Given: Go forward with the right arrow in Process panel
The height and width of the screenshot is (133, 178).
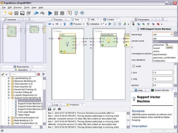Looking at the screenshot, I should [57, 24].
